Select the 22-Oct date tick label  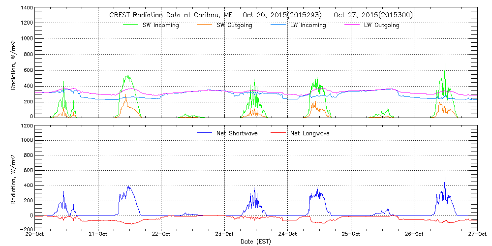(x=161, y=235)
